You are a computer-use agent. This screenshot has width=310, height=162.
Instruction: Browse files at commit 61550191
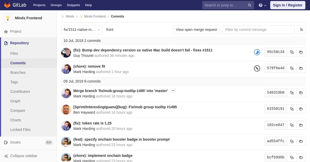click(301, 109)
